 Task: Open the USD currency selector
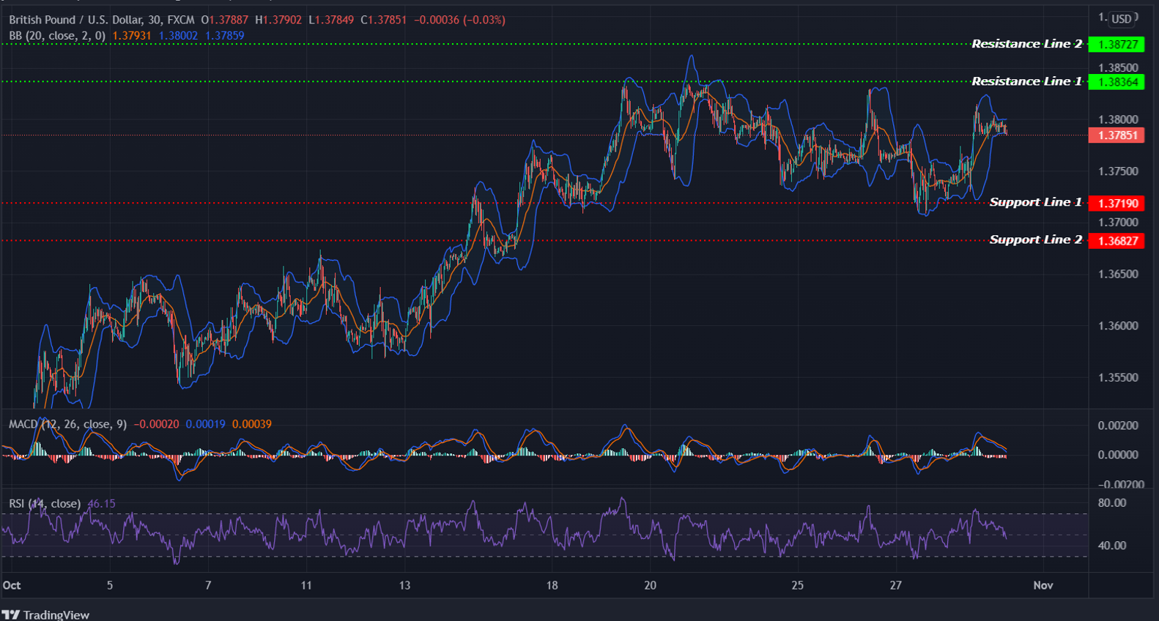(1122, 18)
